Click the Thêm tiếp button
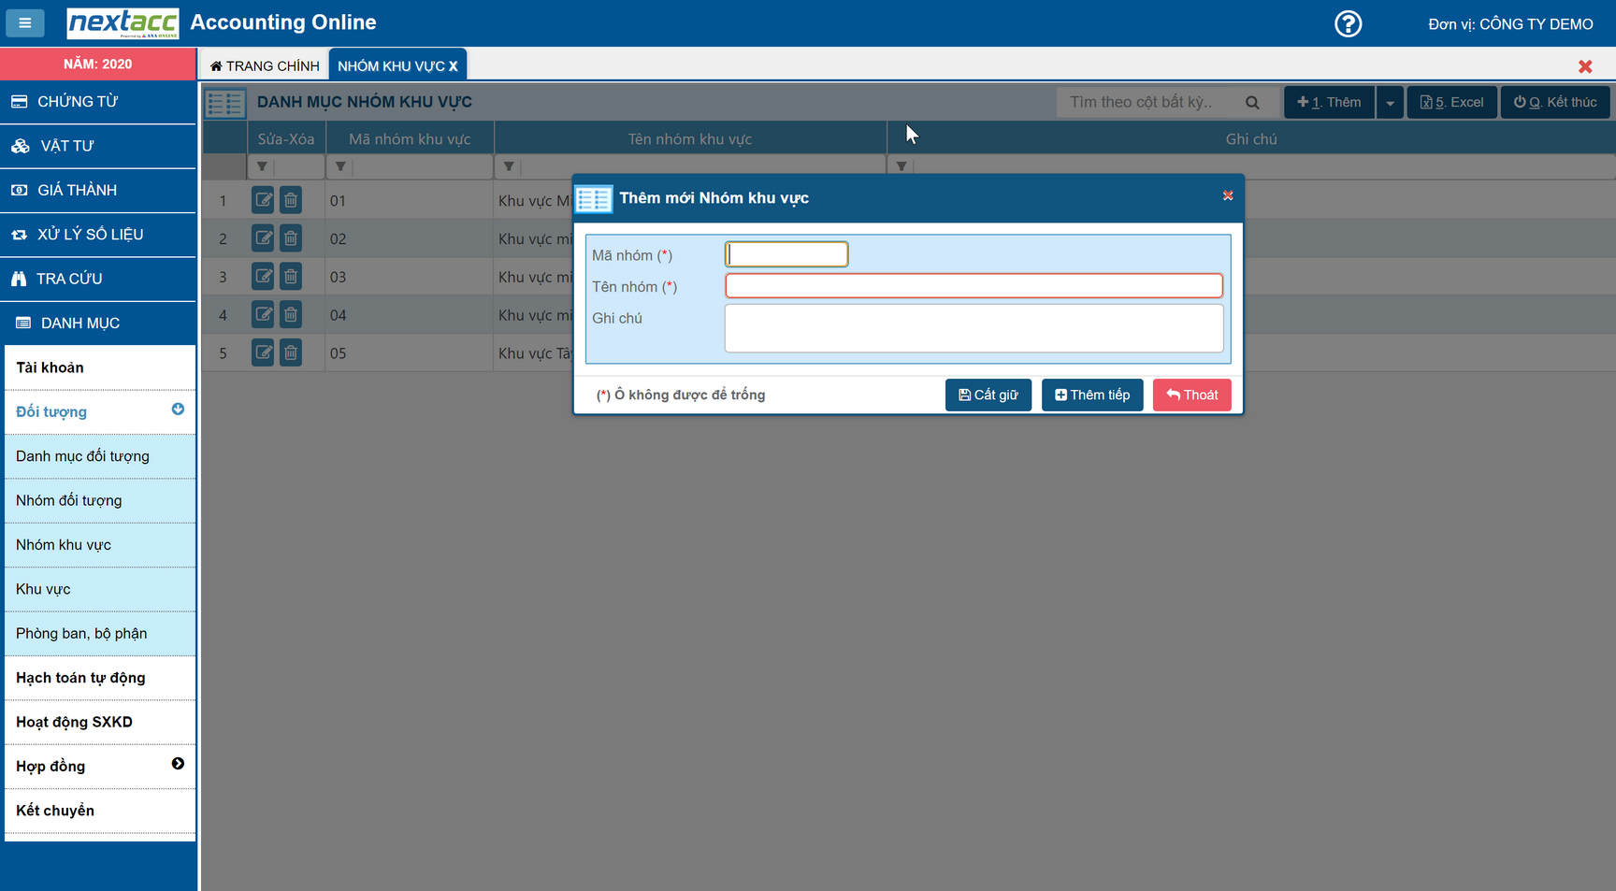The width and height of the screenshot is (1616, 891). click(1091, 395)
